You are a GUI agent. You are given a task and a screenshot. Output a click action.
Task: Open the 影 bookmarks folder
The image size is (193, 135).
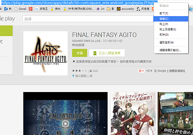[111, 9]
